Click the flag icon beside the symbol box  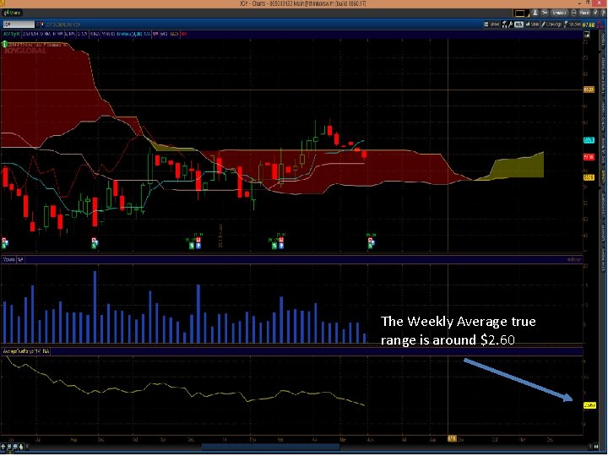point(42,24)
